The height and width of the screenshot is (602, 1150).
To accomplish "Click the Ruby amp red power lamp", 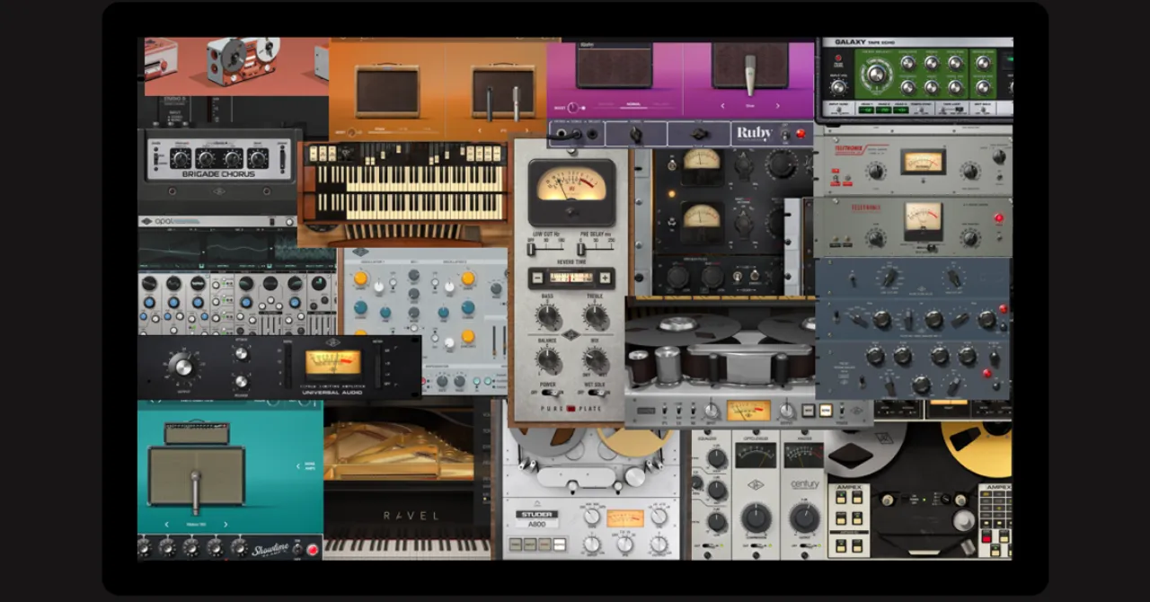I will pyautogui.click(x=799, y=135).
